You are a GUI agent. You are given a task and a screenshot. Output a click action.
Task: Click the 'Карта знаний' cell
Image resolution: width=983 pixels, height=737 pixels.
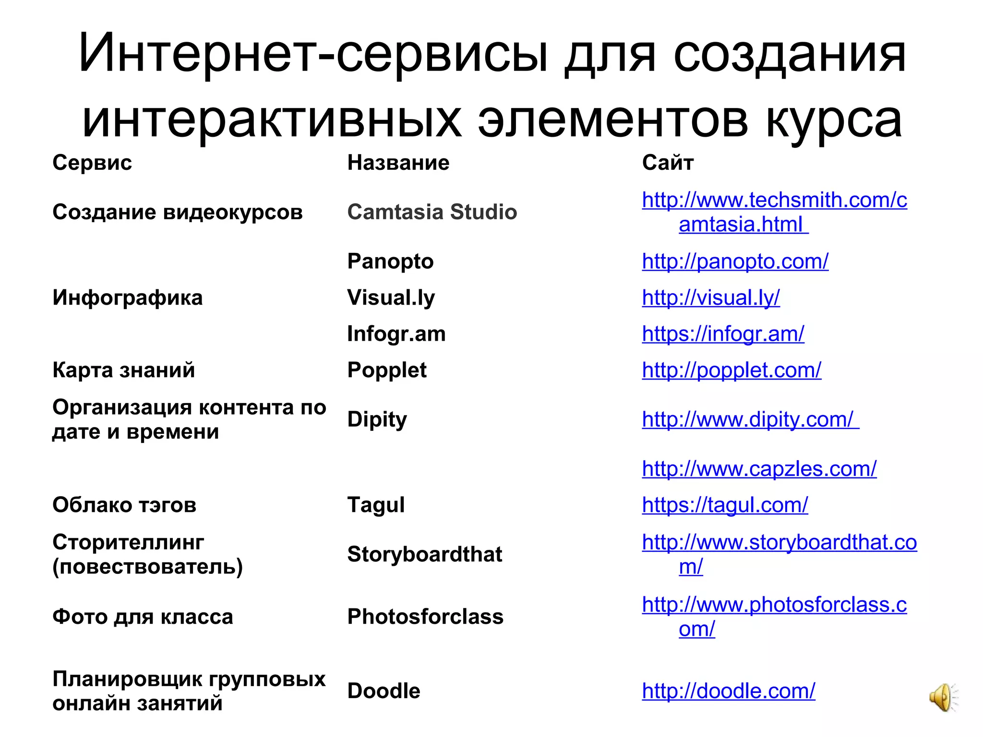tap(123, 370)
